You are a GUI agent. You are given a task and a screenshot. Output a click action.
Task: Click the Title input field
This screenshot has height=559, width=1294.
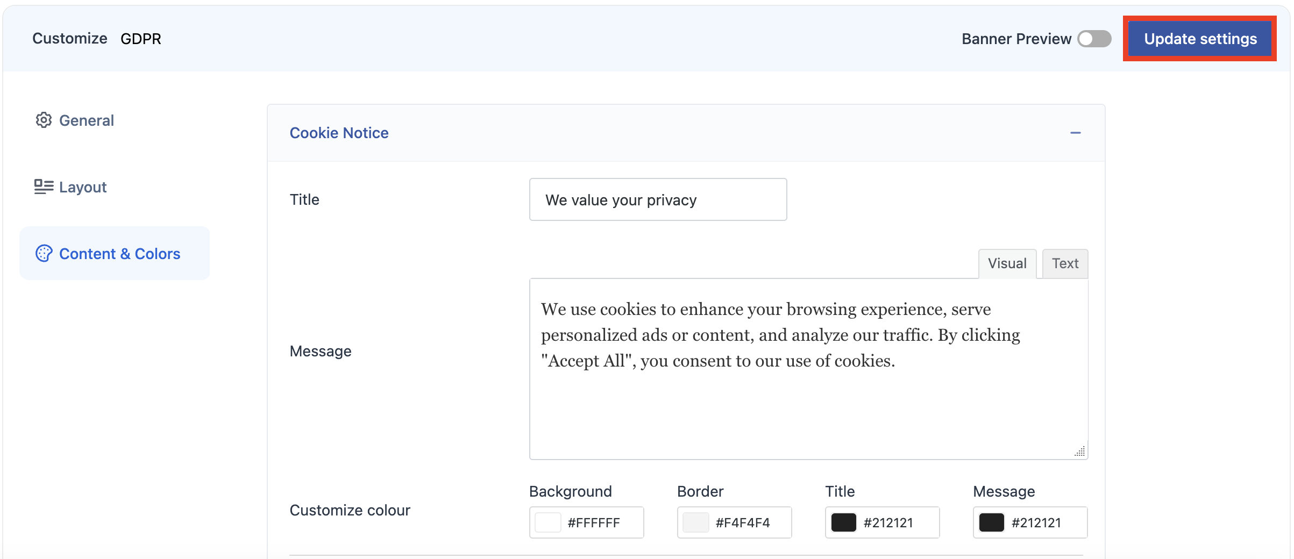coord(658,199)
